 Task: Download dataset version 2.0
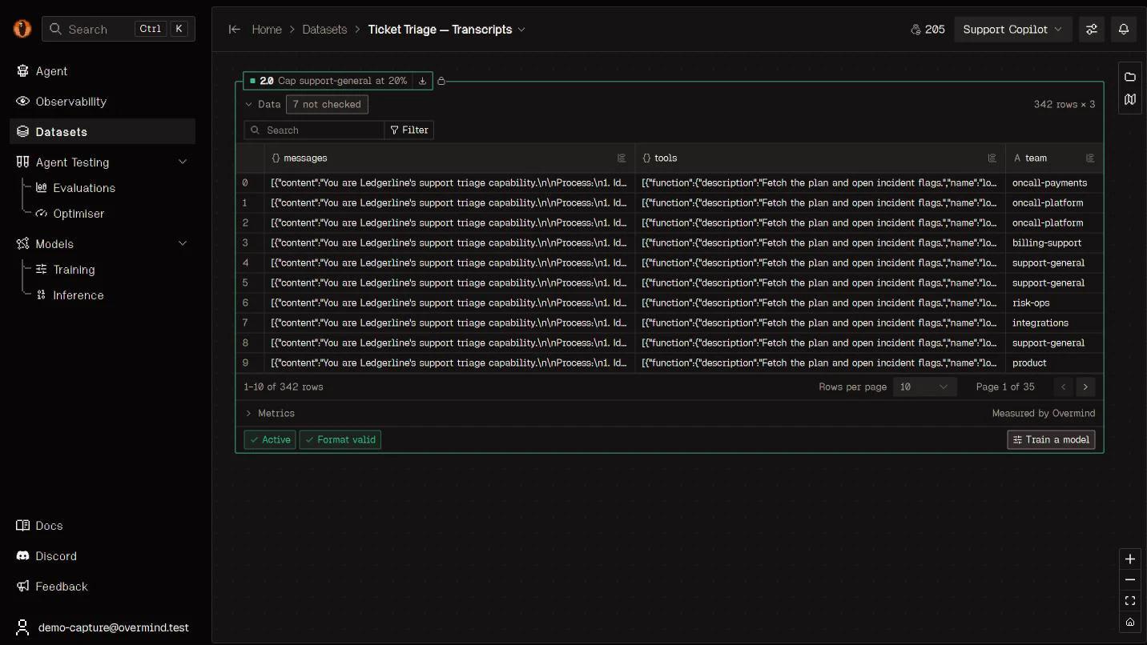423,81
